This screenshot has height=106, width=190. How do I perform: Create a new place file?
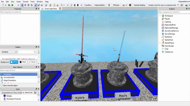coord(3,5)
